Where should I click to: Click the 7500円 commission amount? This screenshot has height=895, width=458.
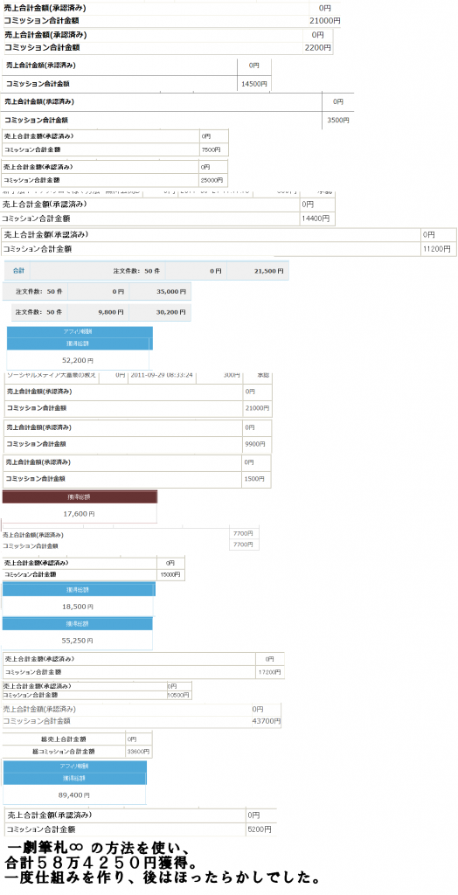coord(210,149)
